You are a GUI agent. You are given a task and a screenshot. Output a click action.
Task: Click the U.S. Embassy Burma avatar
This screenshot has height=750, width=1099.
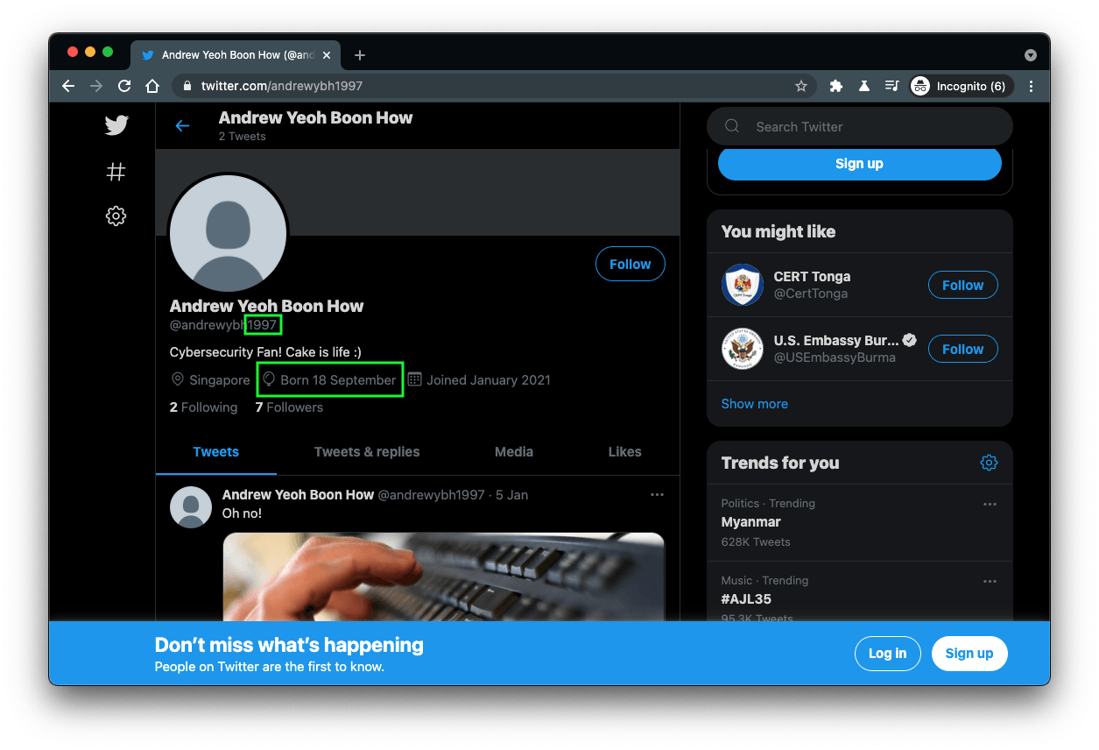(x=743, y=349)
